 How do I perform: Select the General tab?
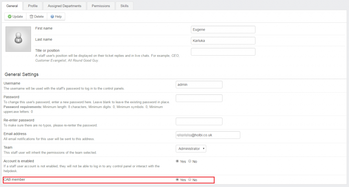[x=12, y=6]
